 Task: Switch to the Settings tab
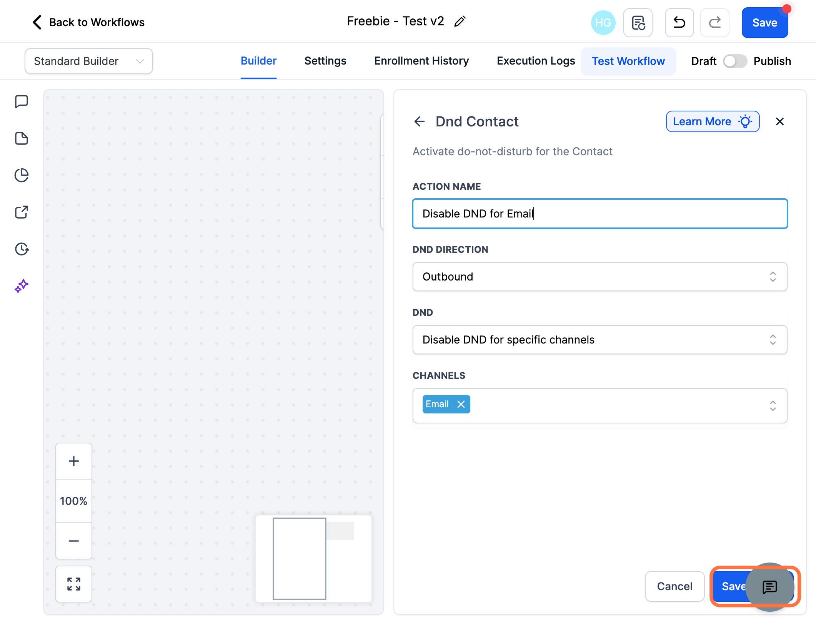tap(325, 61)
